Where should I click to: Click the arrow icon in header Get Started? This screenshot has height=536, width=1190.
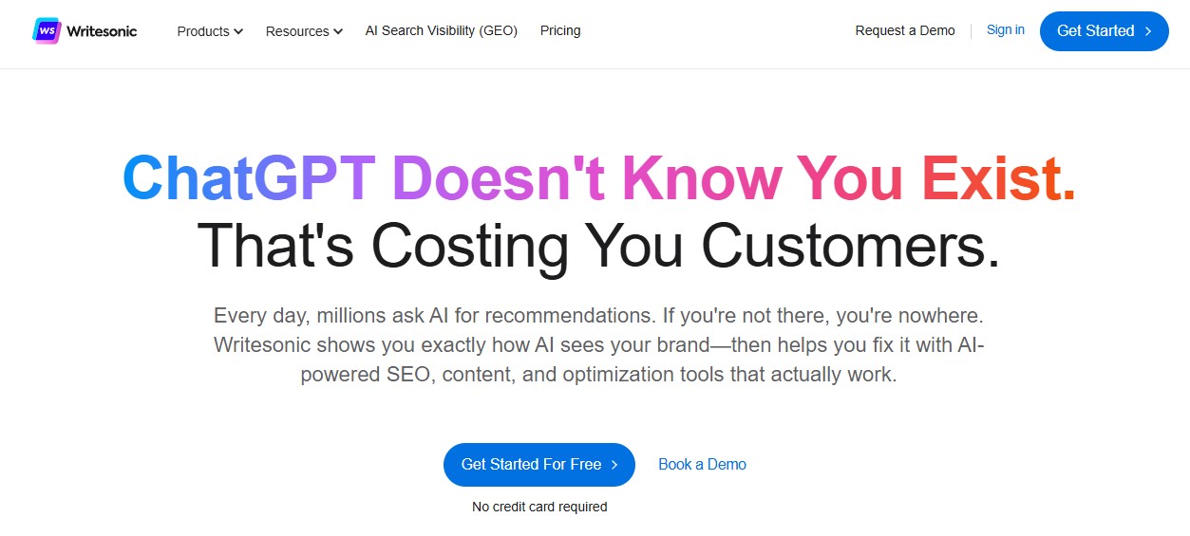pos(1149,31)
